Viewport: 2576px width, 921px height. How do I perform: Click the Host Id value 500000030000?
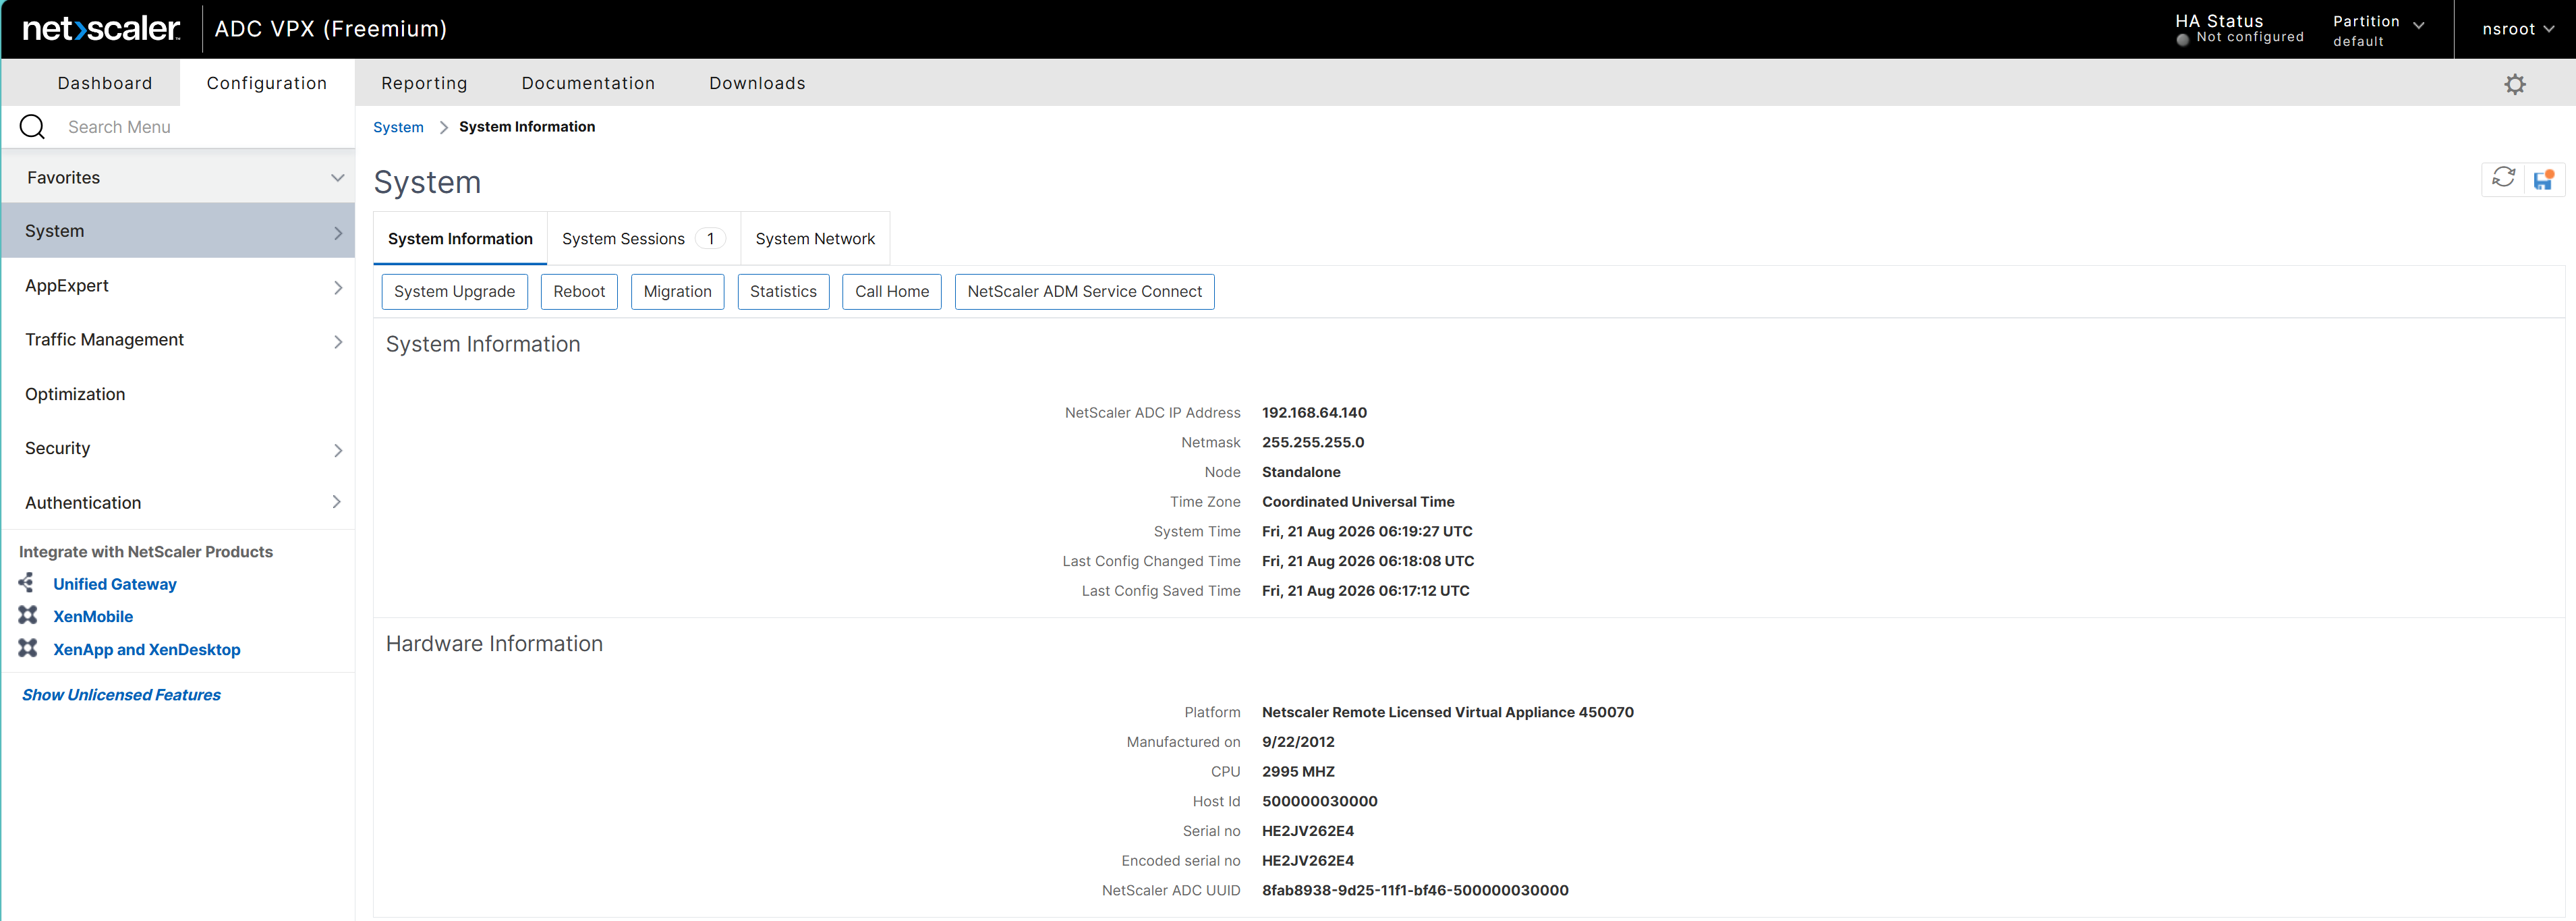click(1320, 801)
